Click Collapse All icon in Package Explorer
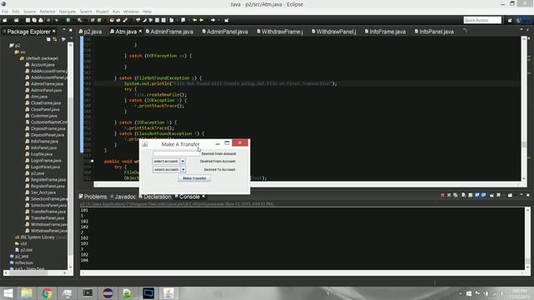This screenshot has width=534, height=300. pyautogui.click(x=48, y=39)
